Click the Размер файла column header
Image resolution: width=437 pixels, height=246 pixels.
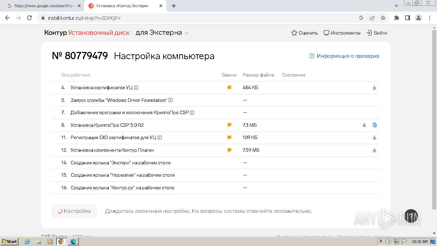258,75
